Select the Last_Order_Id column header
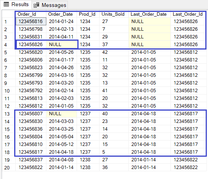Screen dimensions: 208x179 (188, 14)
